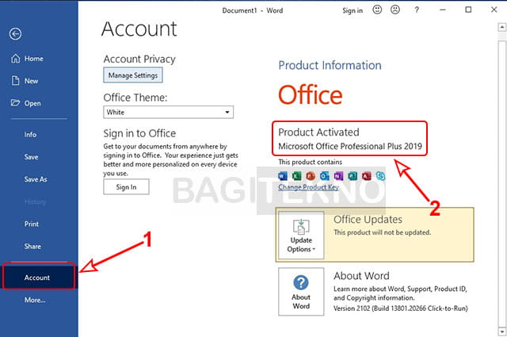Select Save As option
507x337 pixels.
tap(36, 179)
